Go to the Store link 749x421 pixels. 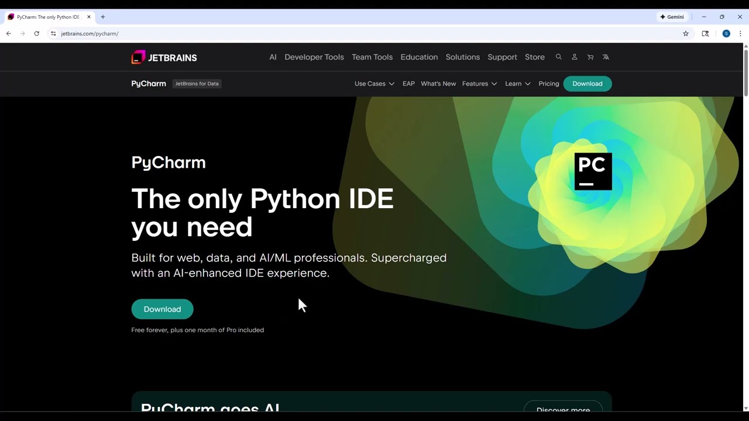535,57
